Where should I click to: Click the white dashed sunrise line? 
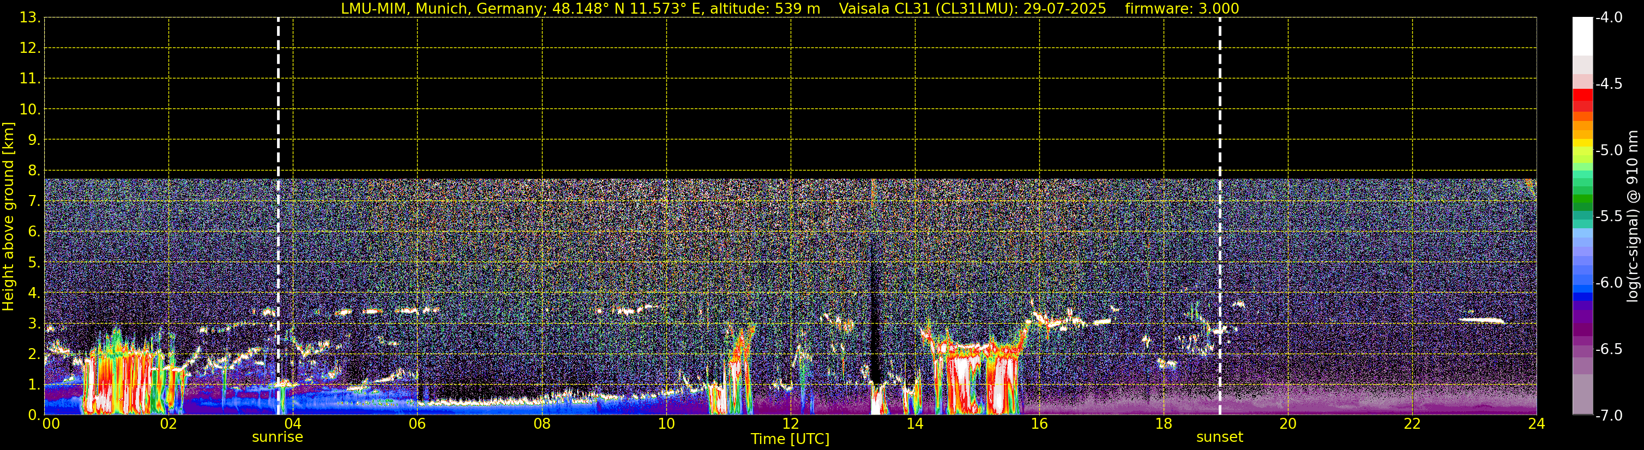pyautogui.click(x=278, y=95)
